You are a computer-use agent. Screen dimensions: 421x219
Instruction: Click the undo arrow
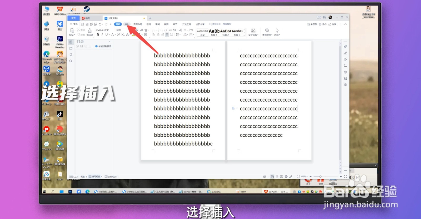tap(100, 24)
